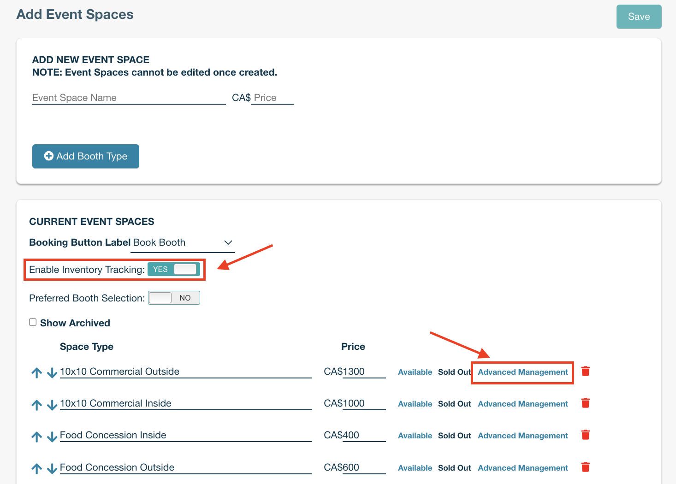Delete the 10x10 Commercial Inside space
Image resolution: width=676 pixels, height=484 pixels.
(x=586, y=403)
